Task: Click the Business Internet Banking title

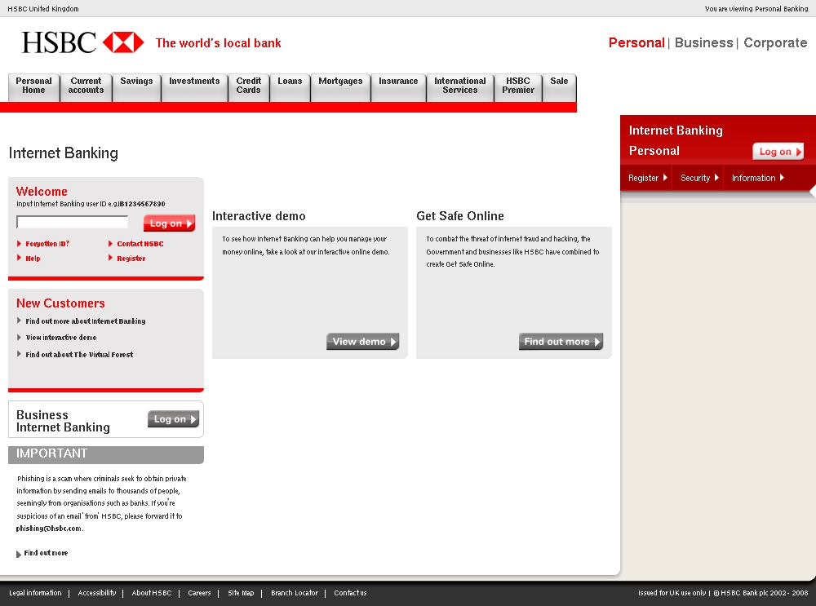Action: tap(63, 421)
